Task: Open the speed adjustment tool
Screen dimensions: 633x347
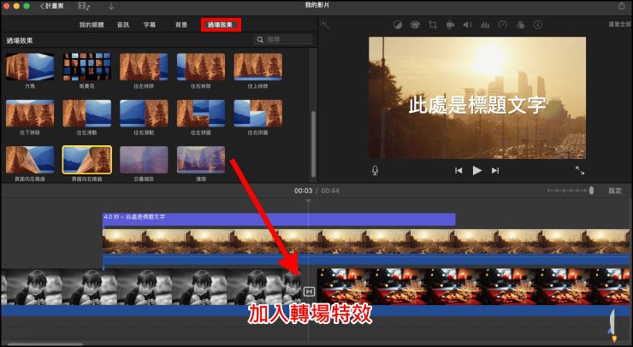Action: coord(502,25)
